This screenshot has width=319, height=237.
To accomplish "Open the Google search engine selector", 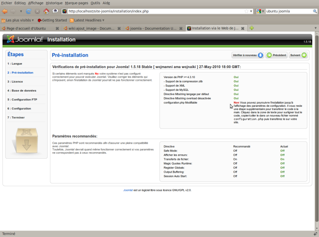I will coord(260,11).
